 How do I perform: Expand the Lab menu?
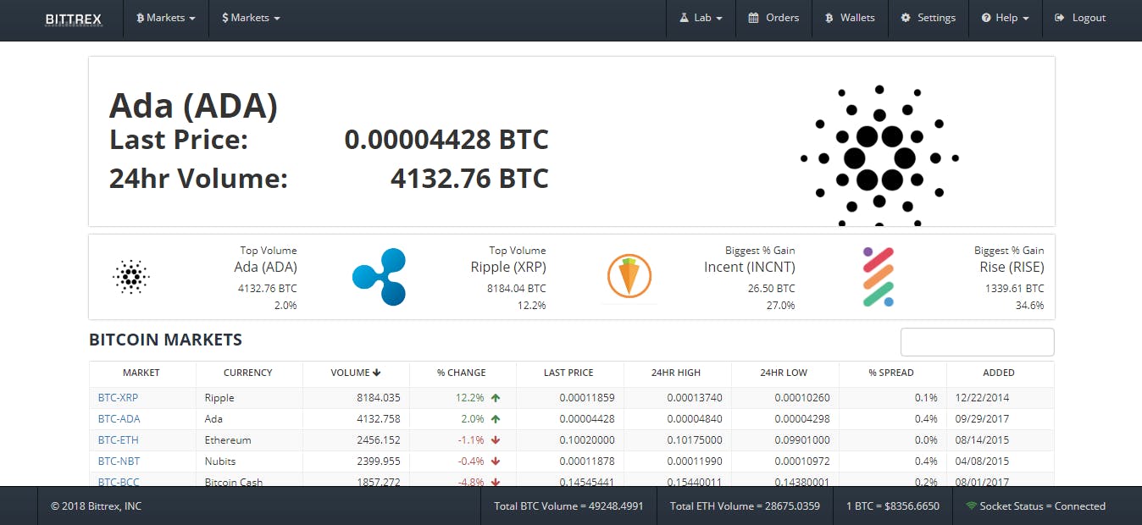[701, 17]
